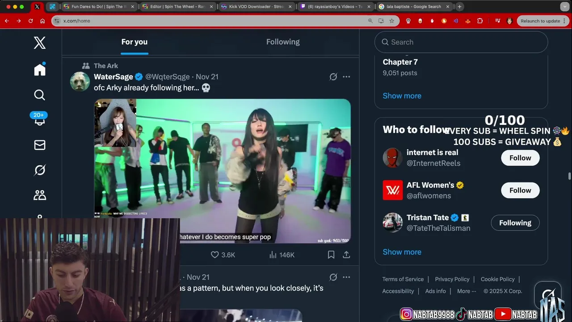Open Ads info link
This screenshot has height=322, width=572.
click(x=435, y=291)
